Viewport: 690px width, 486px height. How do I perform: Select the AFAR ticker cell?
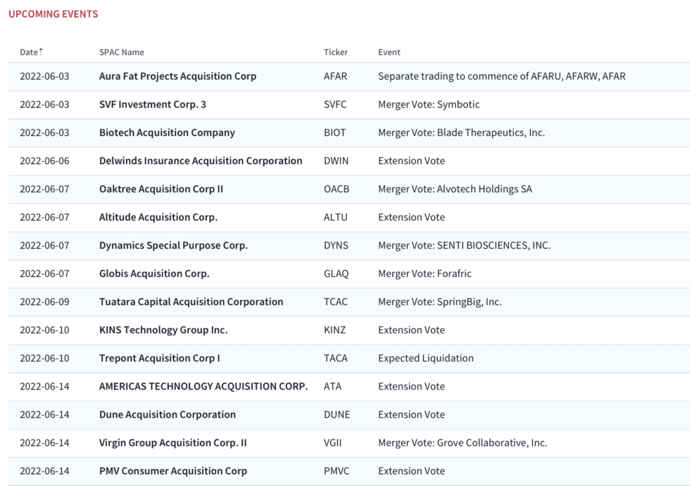[335, 76]
